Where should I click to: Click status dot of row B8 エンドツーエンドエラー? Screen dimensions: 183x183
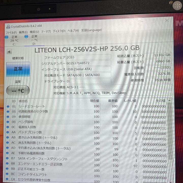click(7, 163)
